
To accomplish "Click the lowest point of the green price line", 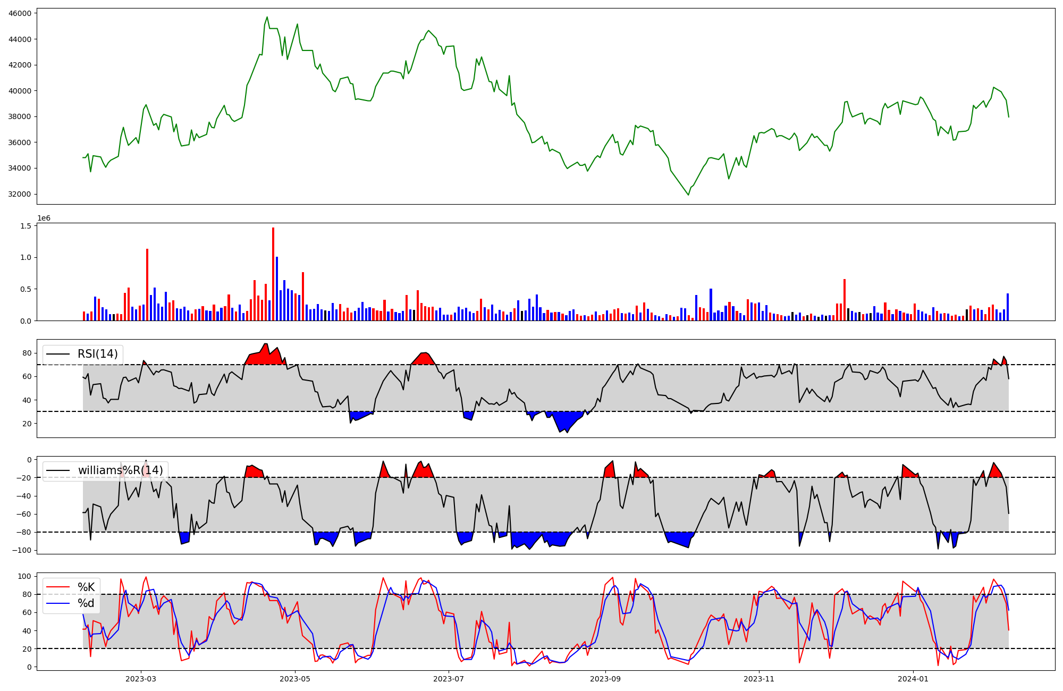I will tap(688, 195).
